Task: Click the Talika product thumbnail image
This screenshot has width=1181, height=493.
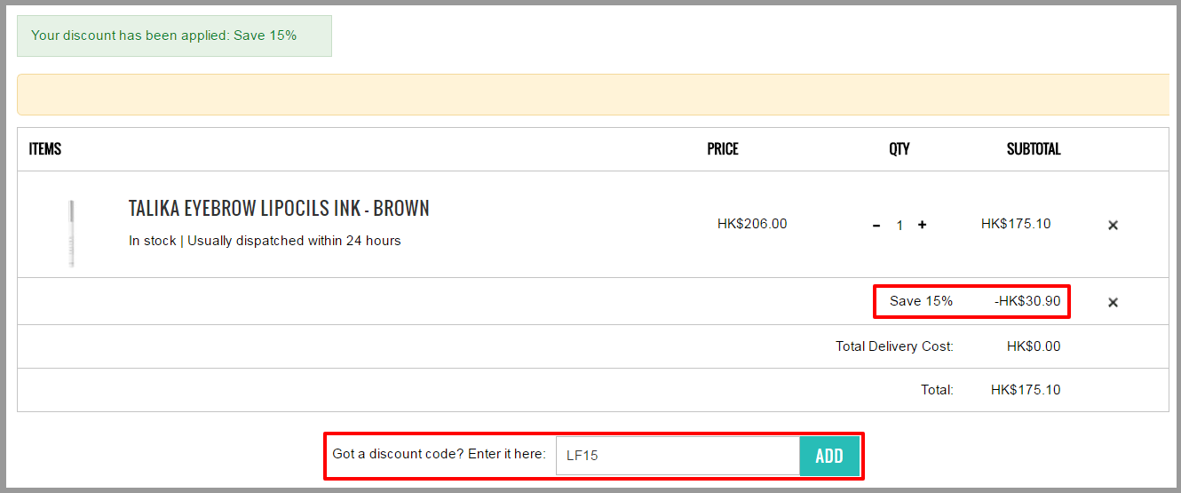Action: [x=71, y=233]
